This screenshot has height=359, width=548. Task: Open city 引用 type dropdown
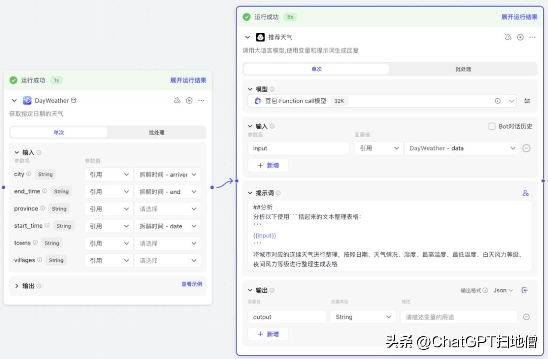pyautogui.click(x=109, y=175)
